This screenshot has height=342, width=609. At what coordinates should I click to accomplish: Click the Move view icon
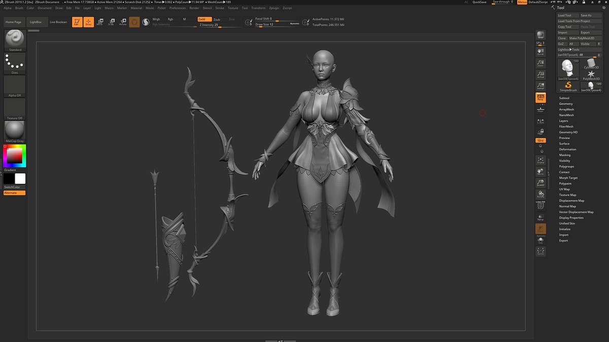point(541,171)
